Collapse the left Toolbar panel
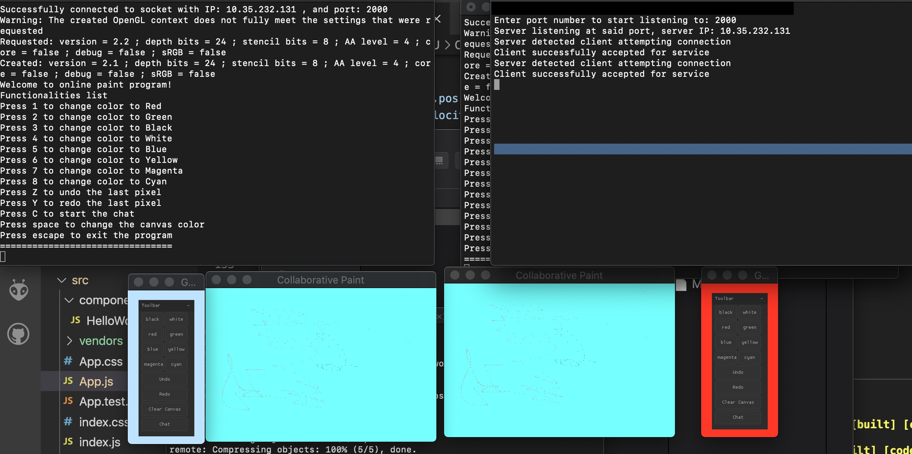912x454 pixels. coord(188,305)
